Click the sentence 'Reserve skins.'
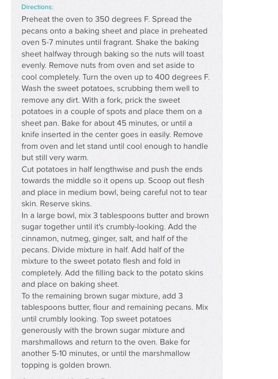The height and width of the screenshot is (379, 278). click(66, 204)
